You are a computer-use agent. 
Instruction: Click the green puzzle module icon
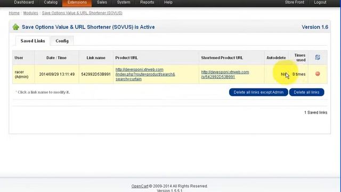tap(16, 27)
